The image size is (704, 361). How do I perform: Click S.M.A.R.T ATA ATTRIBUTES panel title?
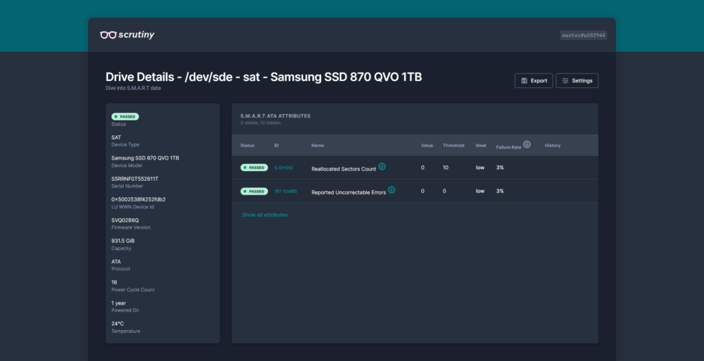coord(275,116)
